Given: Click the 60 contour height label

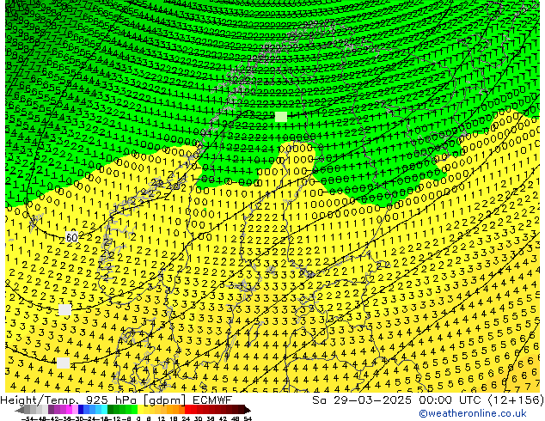Looking at the screenshot, I should click(x=71, y=238).
